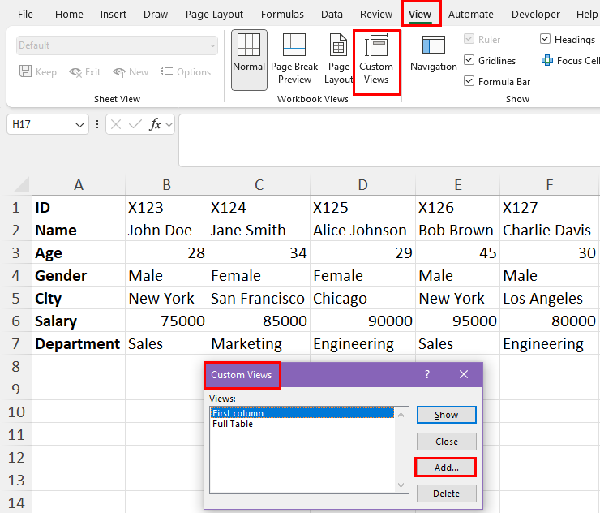
Task: Open the File tab
Action: click(x=25, y=15)
